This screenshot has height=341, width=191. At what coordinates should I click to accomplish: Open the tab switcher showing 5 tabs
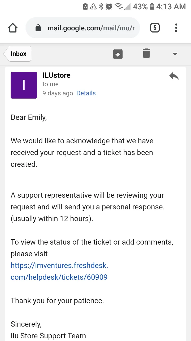[x=155, y=28]
